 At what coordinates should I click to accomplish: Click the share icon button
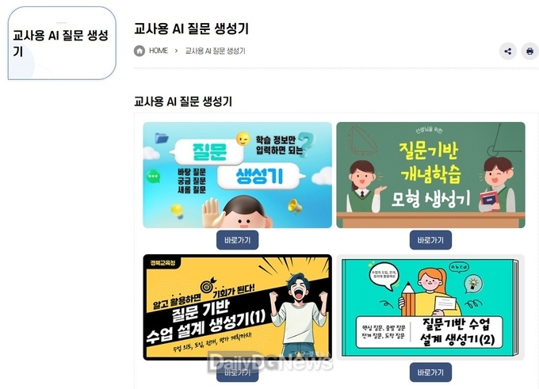[x=508, y=51]
